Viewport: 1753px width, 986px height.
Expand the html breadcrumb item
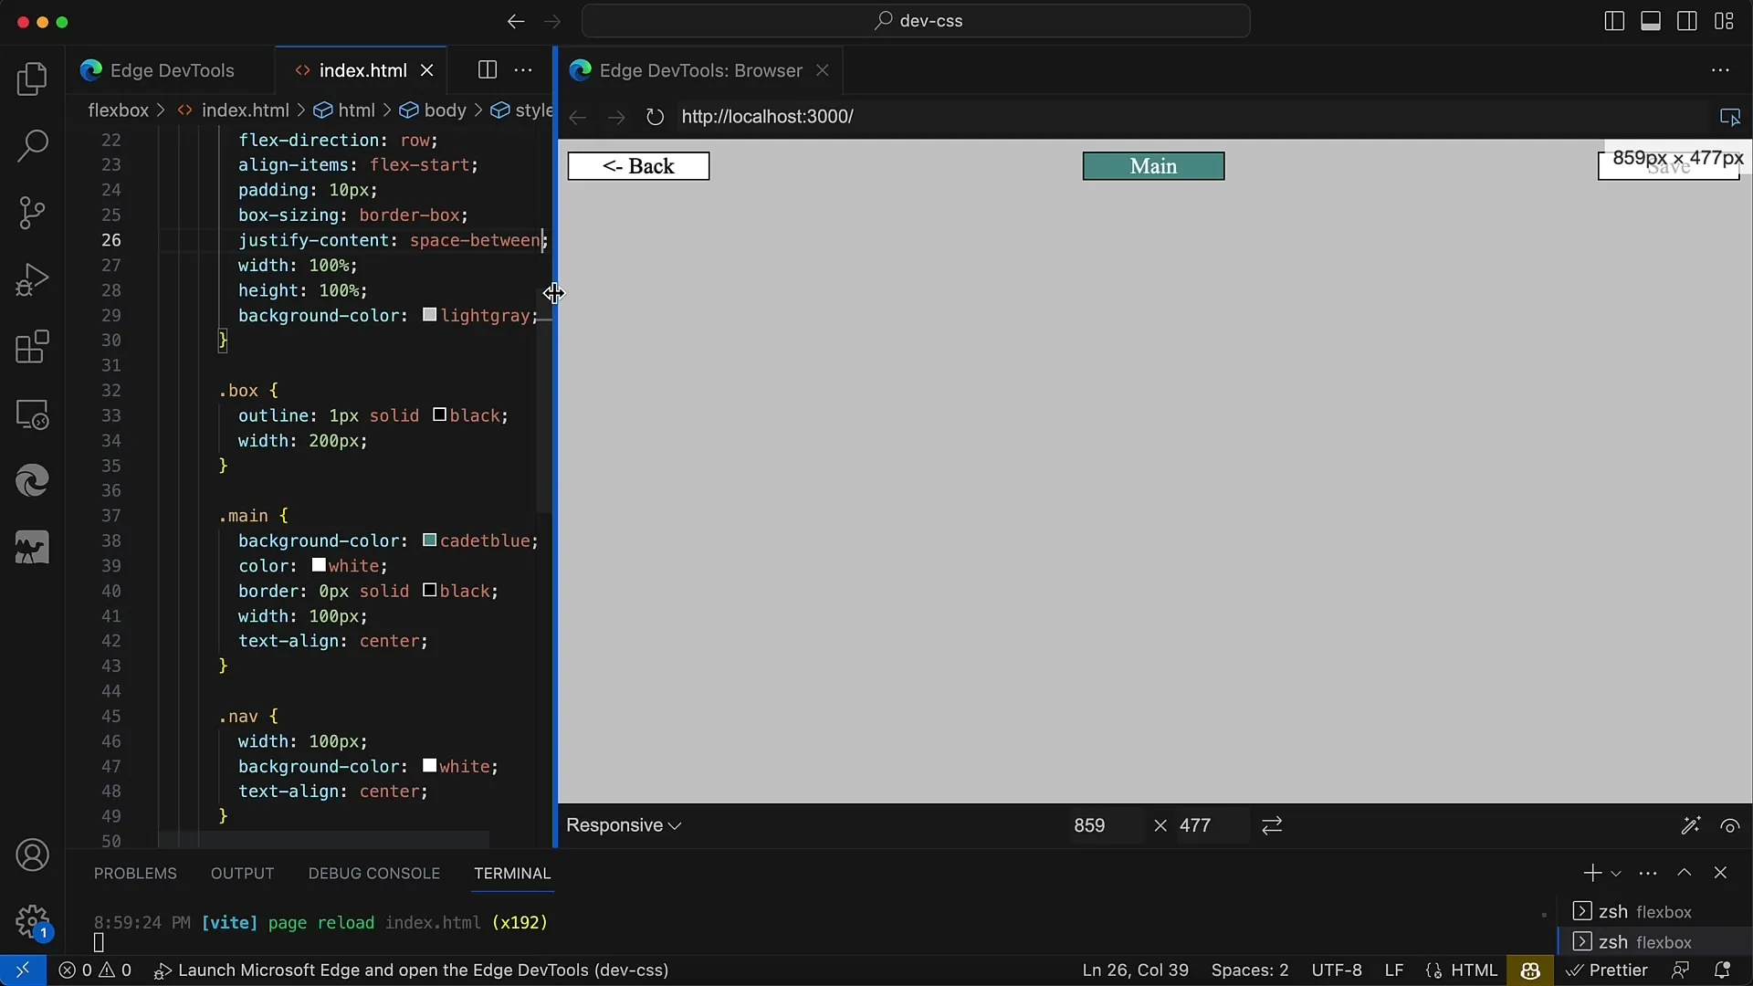point(345,110)
